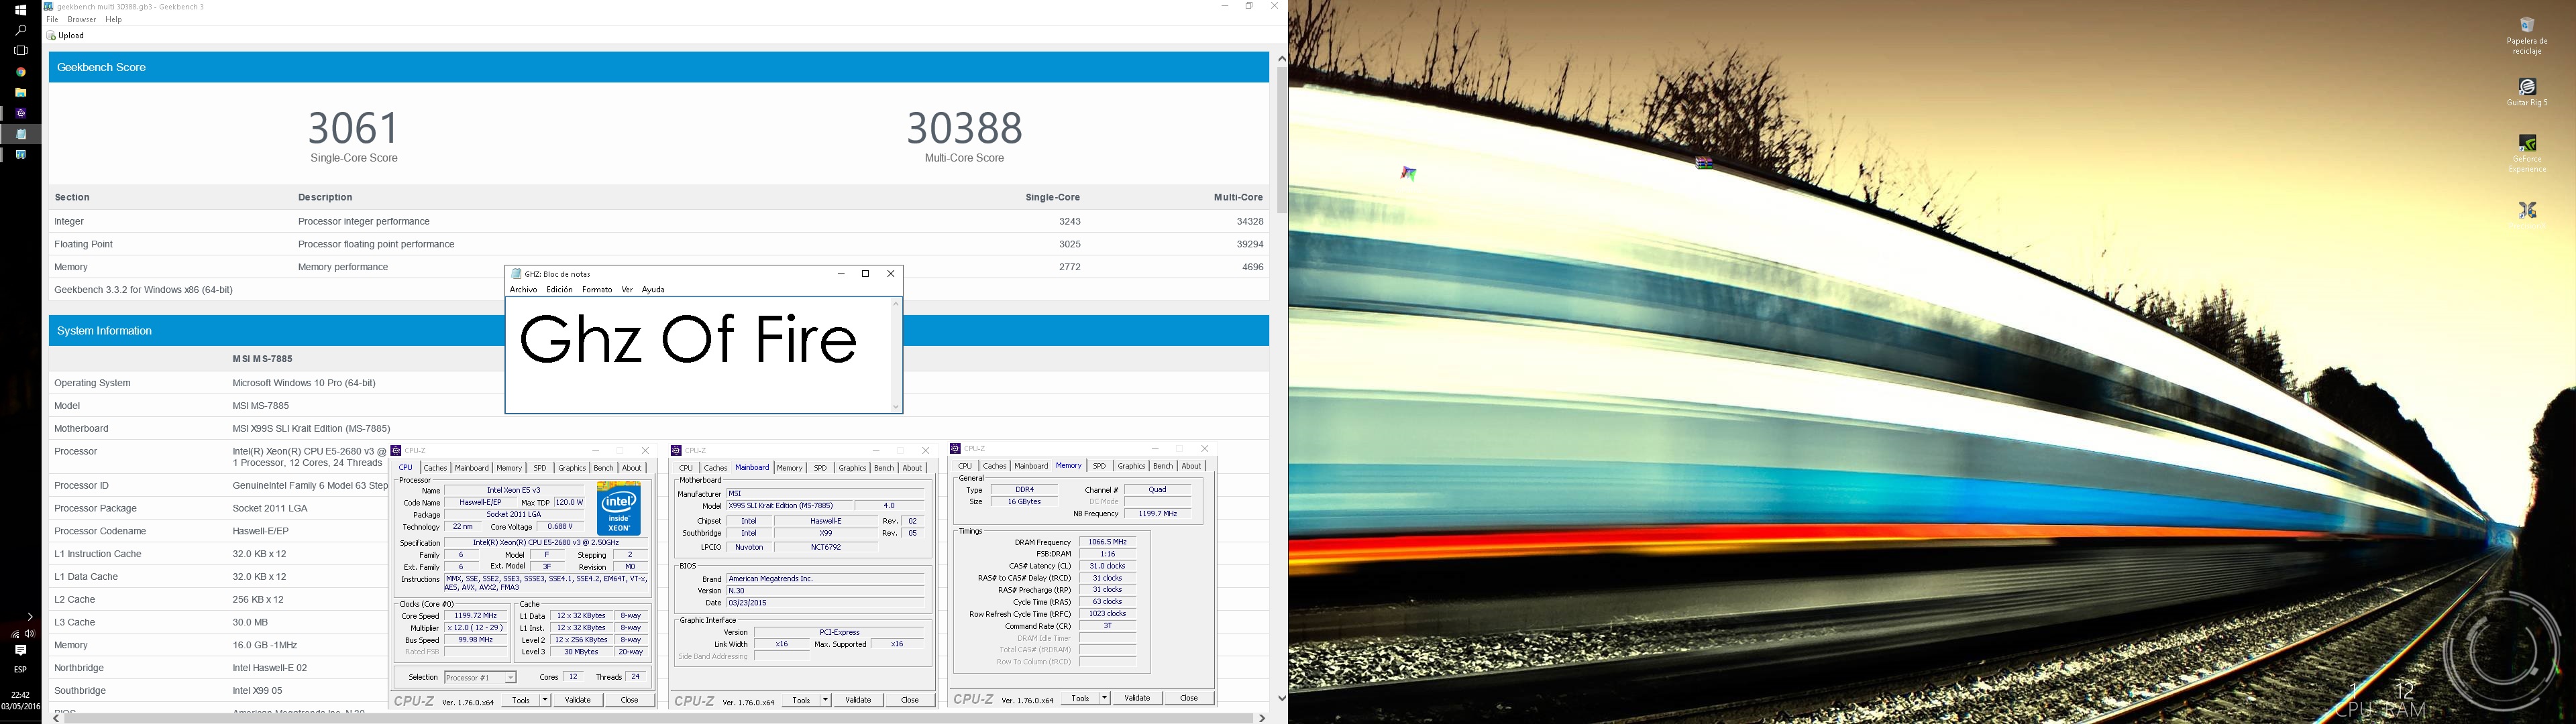2576x724 pixels.
Task: Open the Windows Start menu
Action: point(20,10)
